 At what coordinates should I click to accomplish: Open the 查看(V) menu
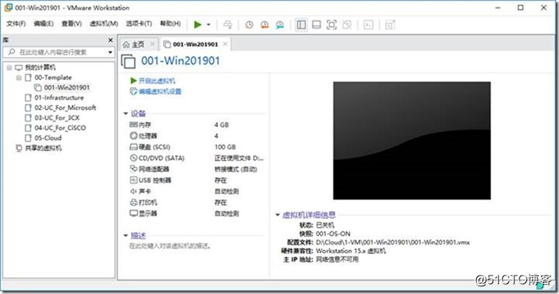pos(71,23)
